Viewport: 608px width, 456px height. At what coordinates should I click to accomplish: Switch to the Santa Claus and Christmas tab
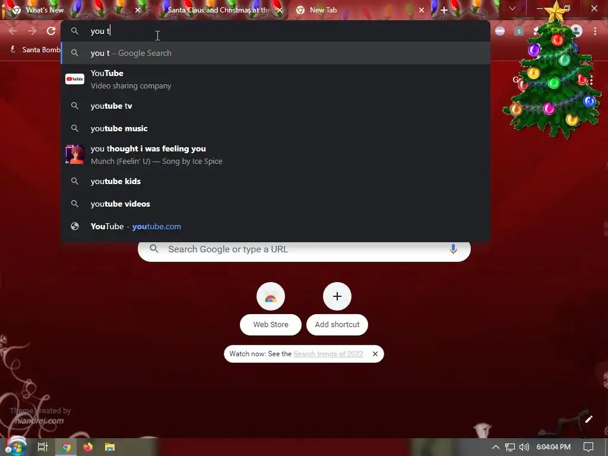219,10
